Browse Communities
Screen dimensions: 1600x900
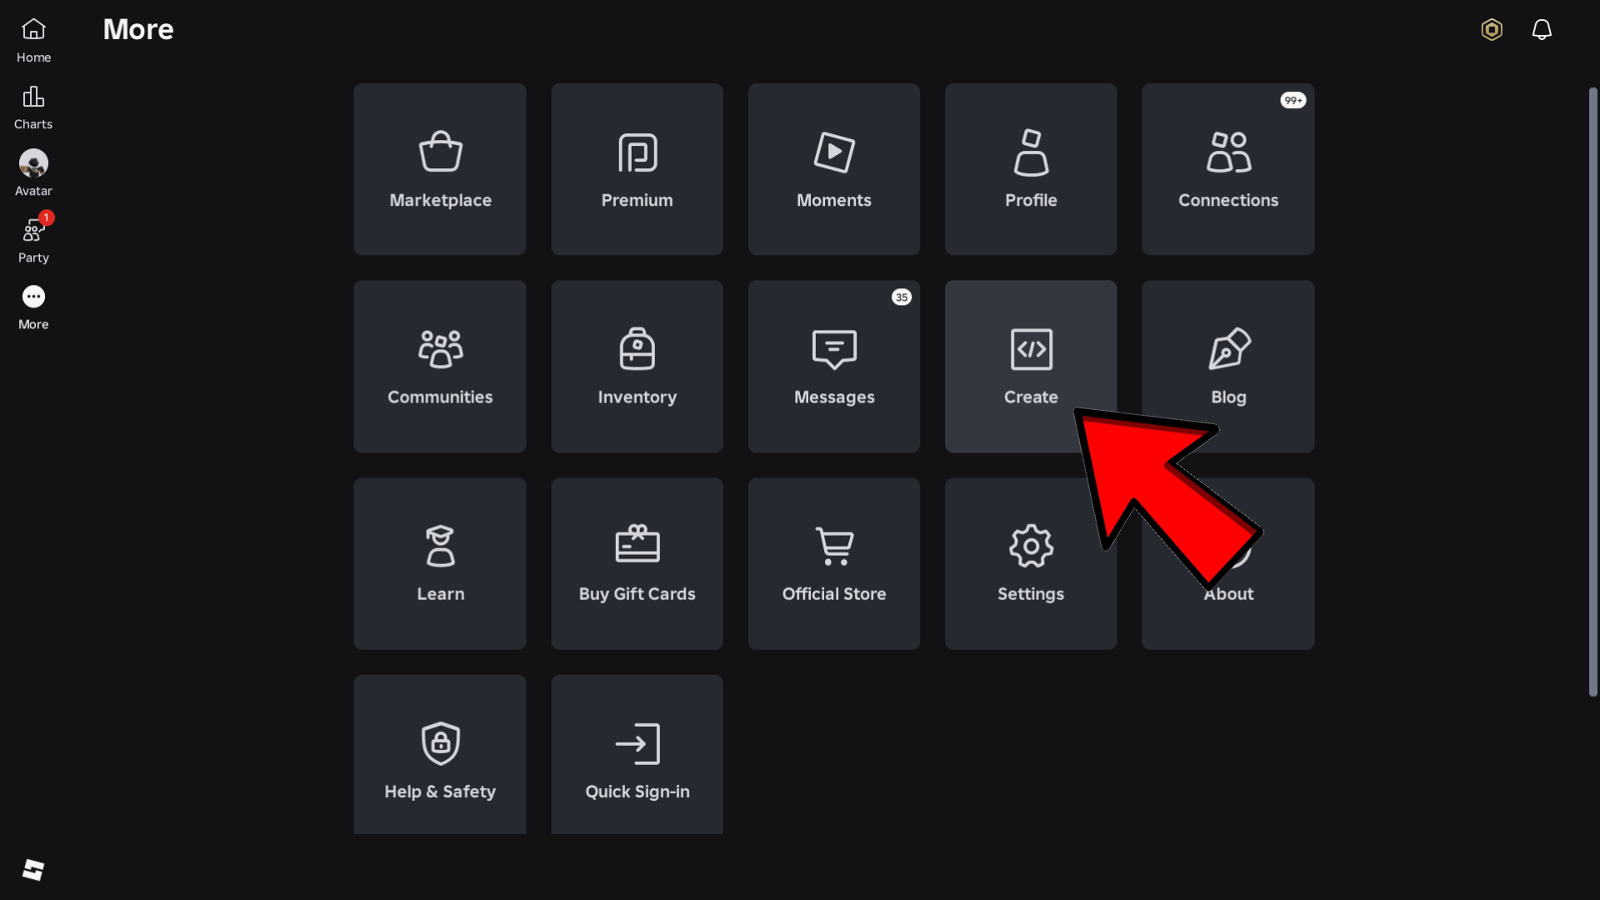pyautogui.click(x=439, y=366)
